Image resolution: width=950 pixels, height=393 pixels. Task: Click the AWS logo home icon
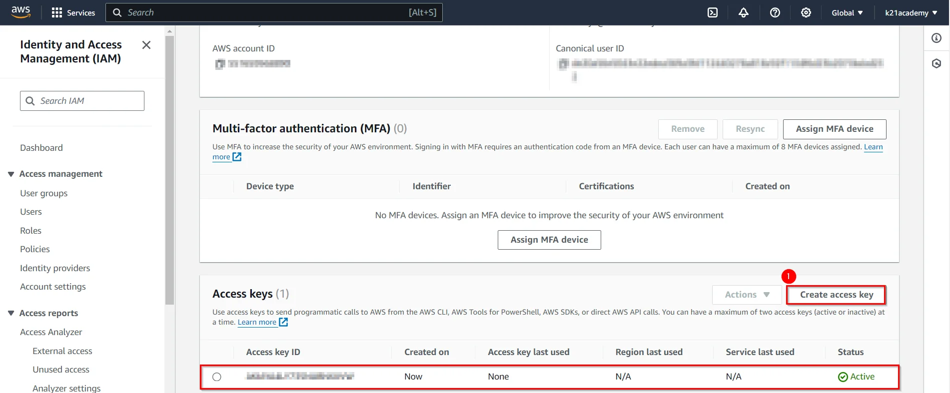tap(20, 12)
